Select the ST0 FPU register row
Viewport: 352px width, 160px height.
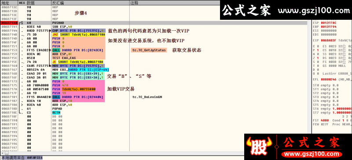pos(326,85)
